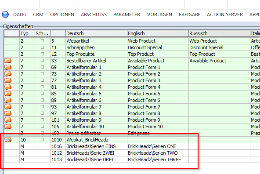Click folder icon of Artikelformular 4 row
Screen dimensions: 260x174
[x=8, y=87]
